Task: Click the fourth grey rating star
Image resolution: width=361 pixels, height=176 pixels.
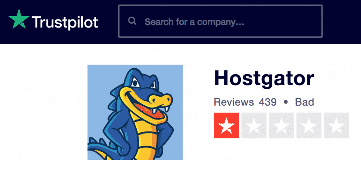Action: coord(309,125)
